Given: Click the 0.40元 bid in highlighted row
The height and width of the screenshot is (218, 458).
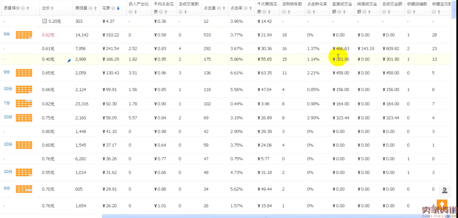Looking at the screenshot, I should 48,59.
